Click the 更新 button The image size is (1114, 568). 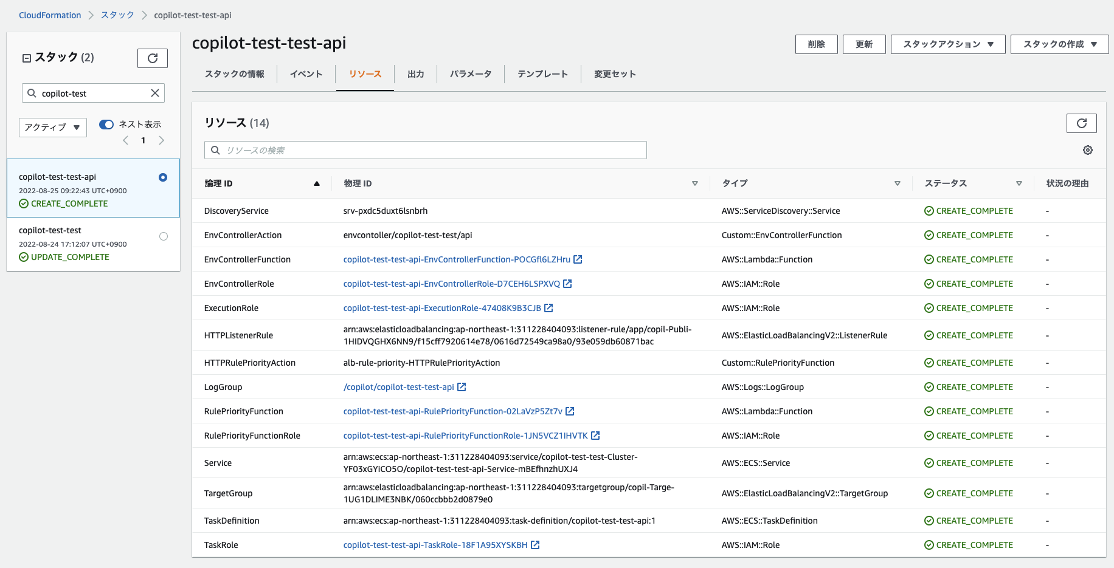(x=864, y=44)
